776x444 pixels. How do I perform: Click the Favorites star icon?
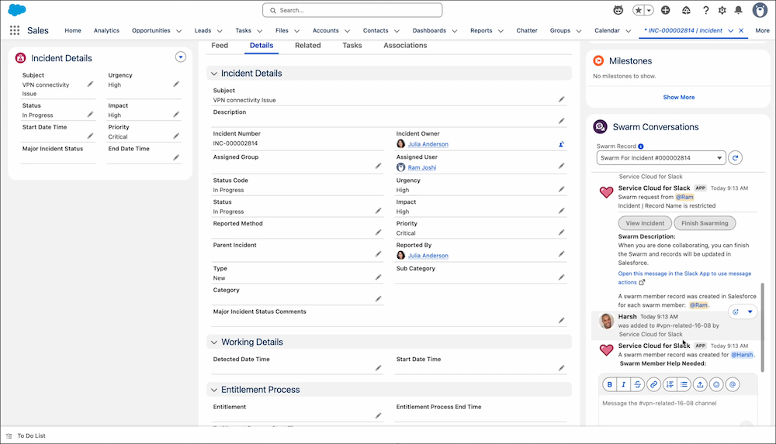[x=639, y=10]
